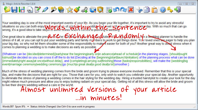Viewport: 198px width, 110px height.
Task: Click the stacked books thesaurus icon
Action: (61, 10)
